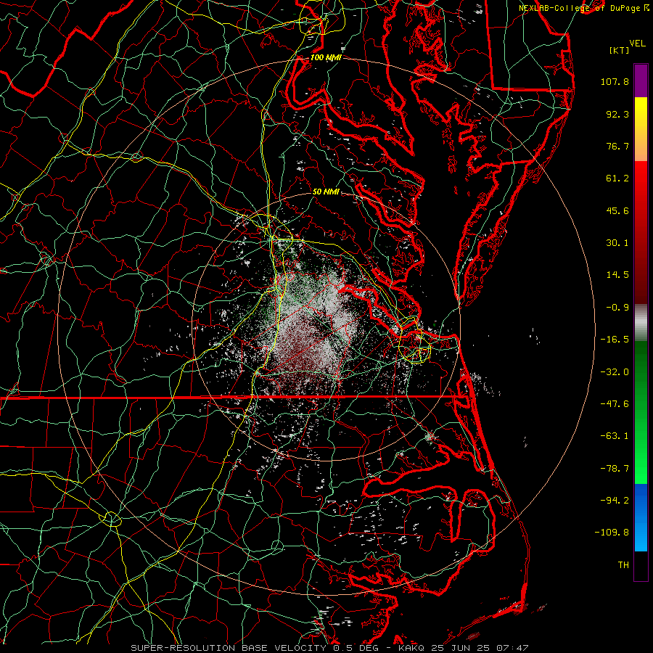This screenshot has width=653, height=653.
Task: Click the 100 NMI range ring label
Action: pos(326,57)
